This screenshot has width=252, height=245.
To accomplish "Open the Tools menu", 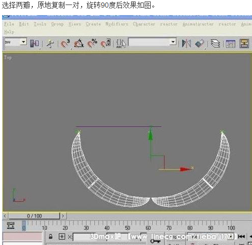I will 40,24.
